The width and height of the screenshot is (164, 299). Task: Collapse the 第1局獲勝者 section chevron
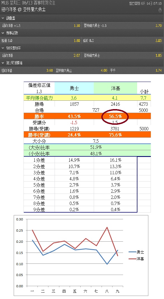[3, 63]
